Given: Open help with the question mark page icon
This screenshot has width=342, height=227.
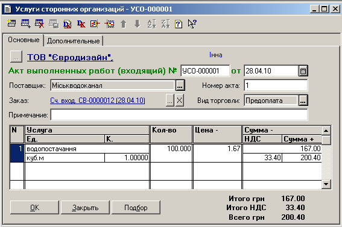Looking at the screenshot, I should click(x=179, y=24).
